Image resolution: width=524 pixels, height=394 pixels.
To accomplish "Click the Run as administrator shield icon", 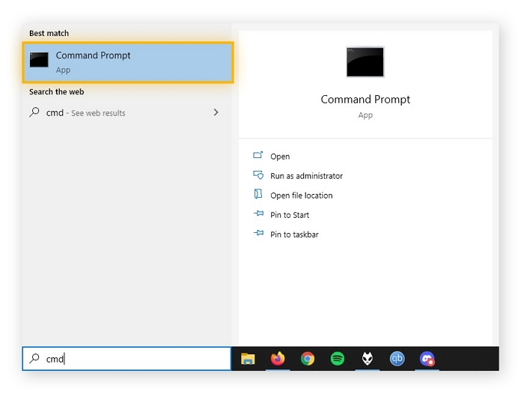I will tap(258, 175).
